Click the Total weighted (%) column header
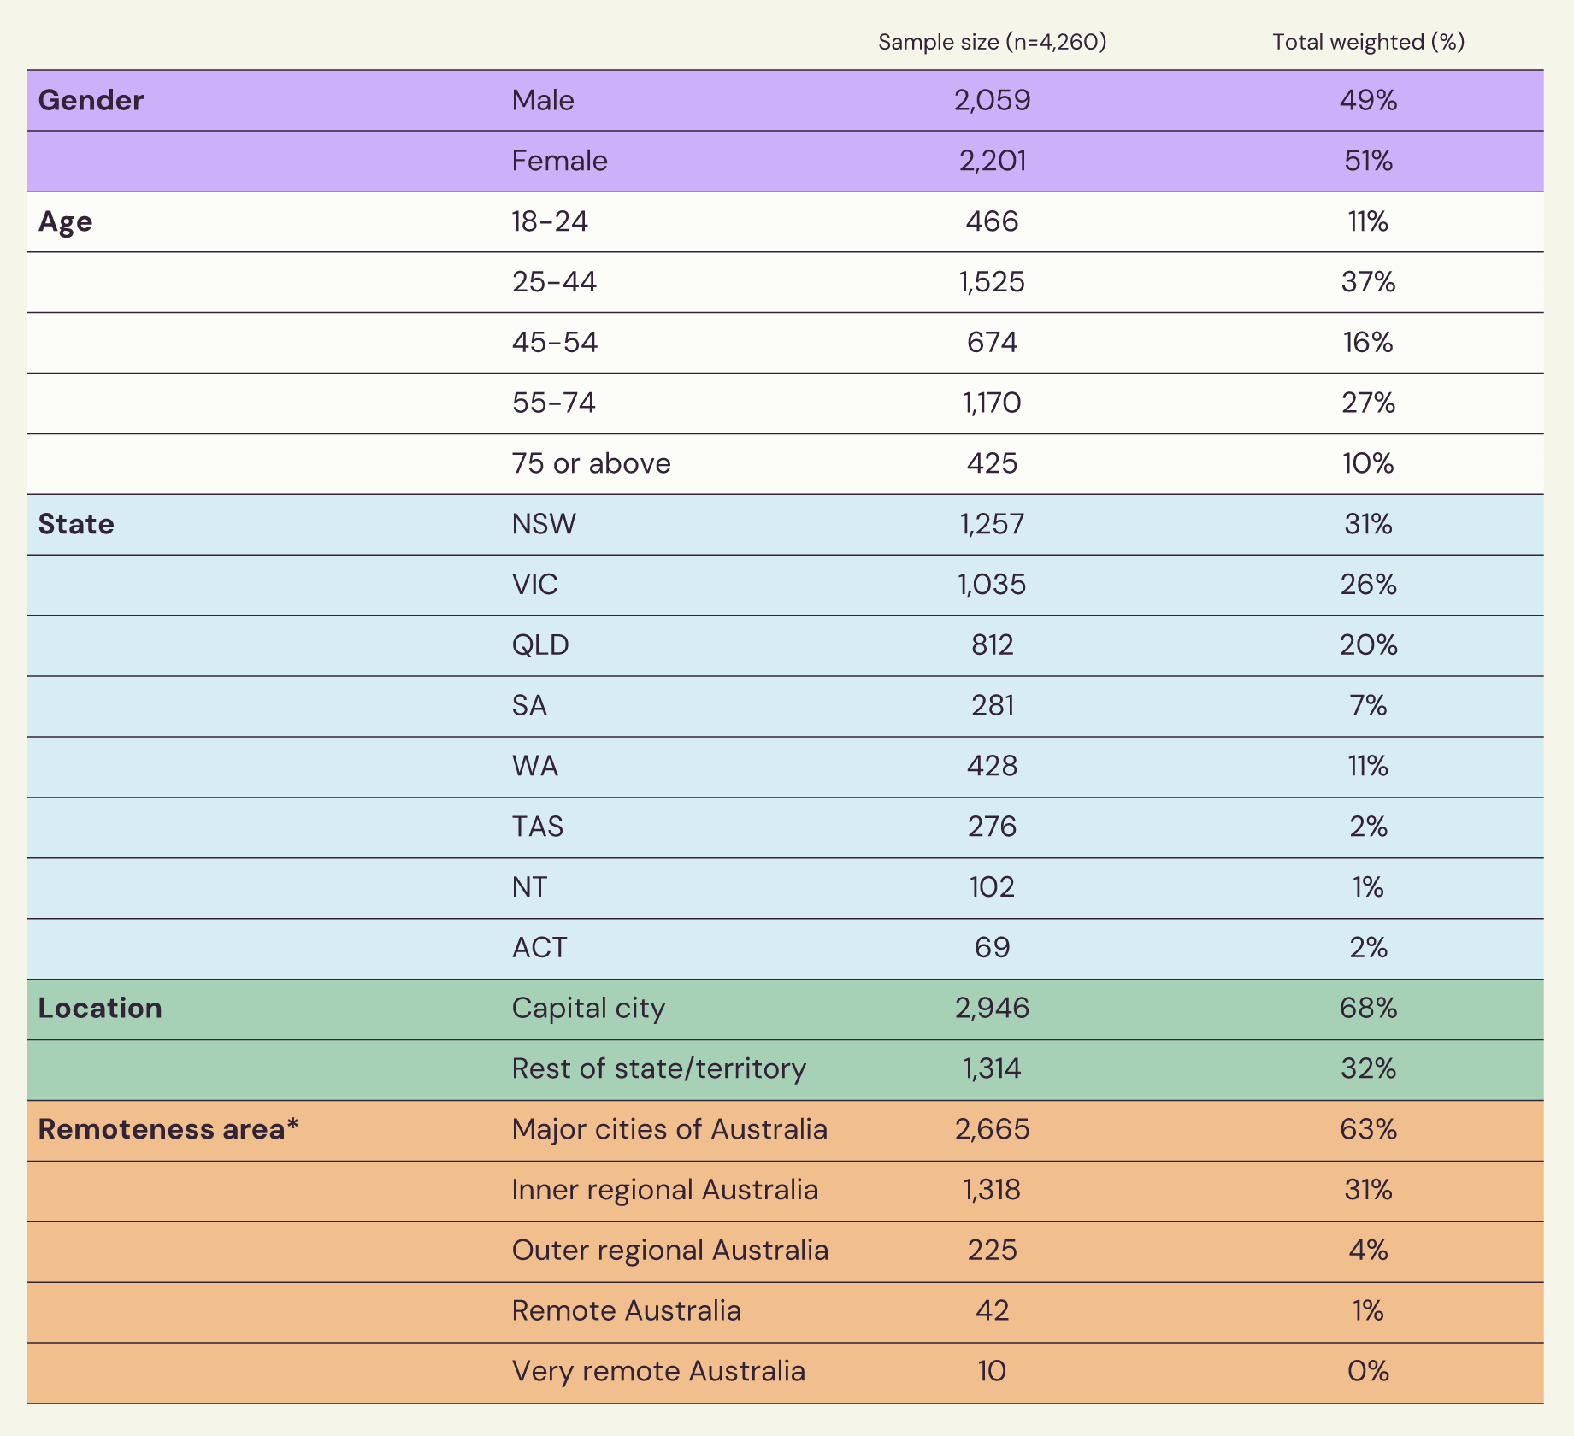 point(1368,42)
